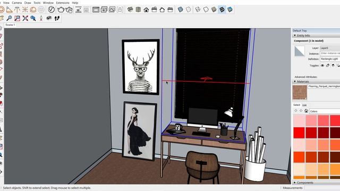Click the greyed Mesh Light icon

point(41,10)
